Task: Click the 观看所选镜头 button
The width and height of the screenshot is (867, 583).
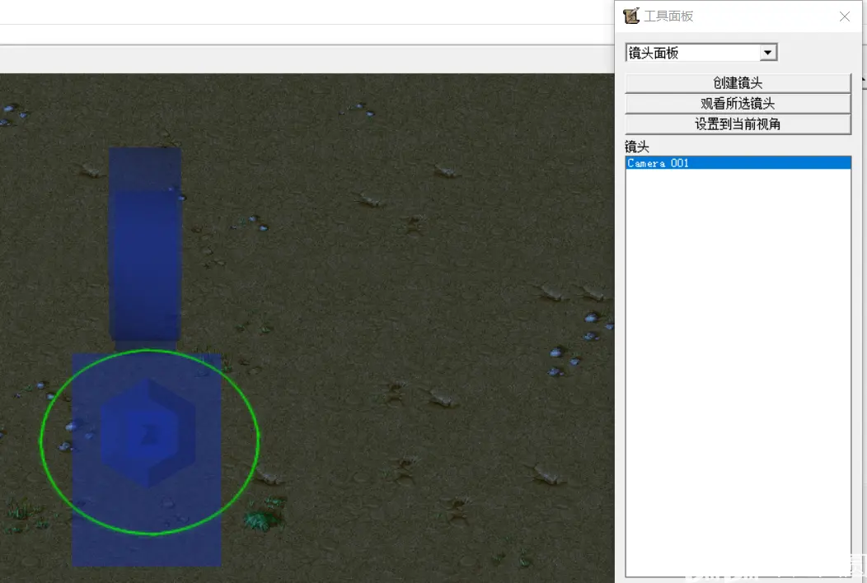Action: click(x=738, y=103)
